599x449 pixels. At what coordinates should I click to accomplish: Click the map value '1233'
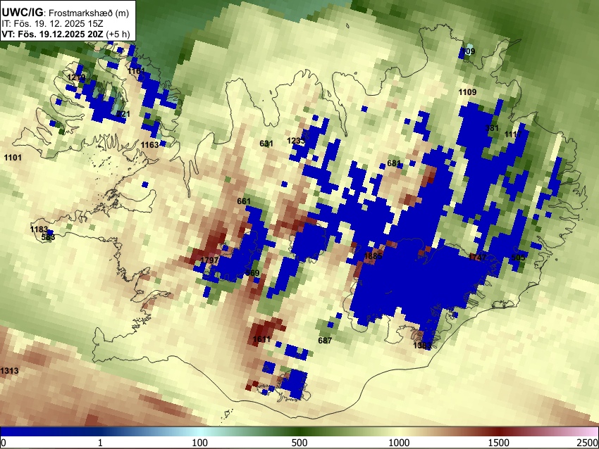(x=296, y=141)
